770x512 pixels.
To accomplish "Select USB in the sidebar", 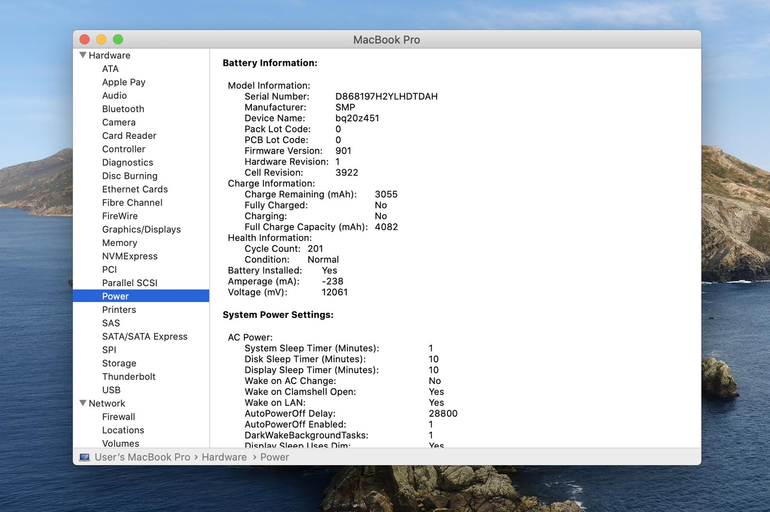I will tap(111, 390).
